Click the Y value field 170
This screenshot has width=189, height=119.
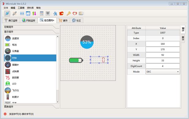coord(163,49)
